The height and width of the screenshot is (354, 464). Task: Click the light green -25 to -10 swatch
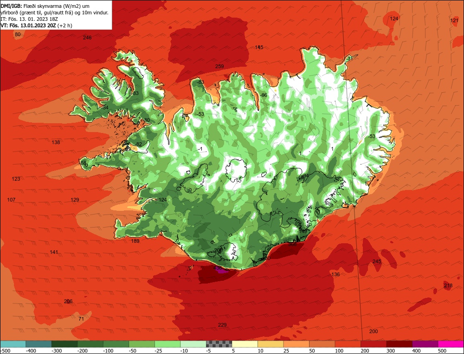[x=168, y=344]
